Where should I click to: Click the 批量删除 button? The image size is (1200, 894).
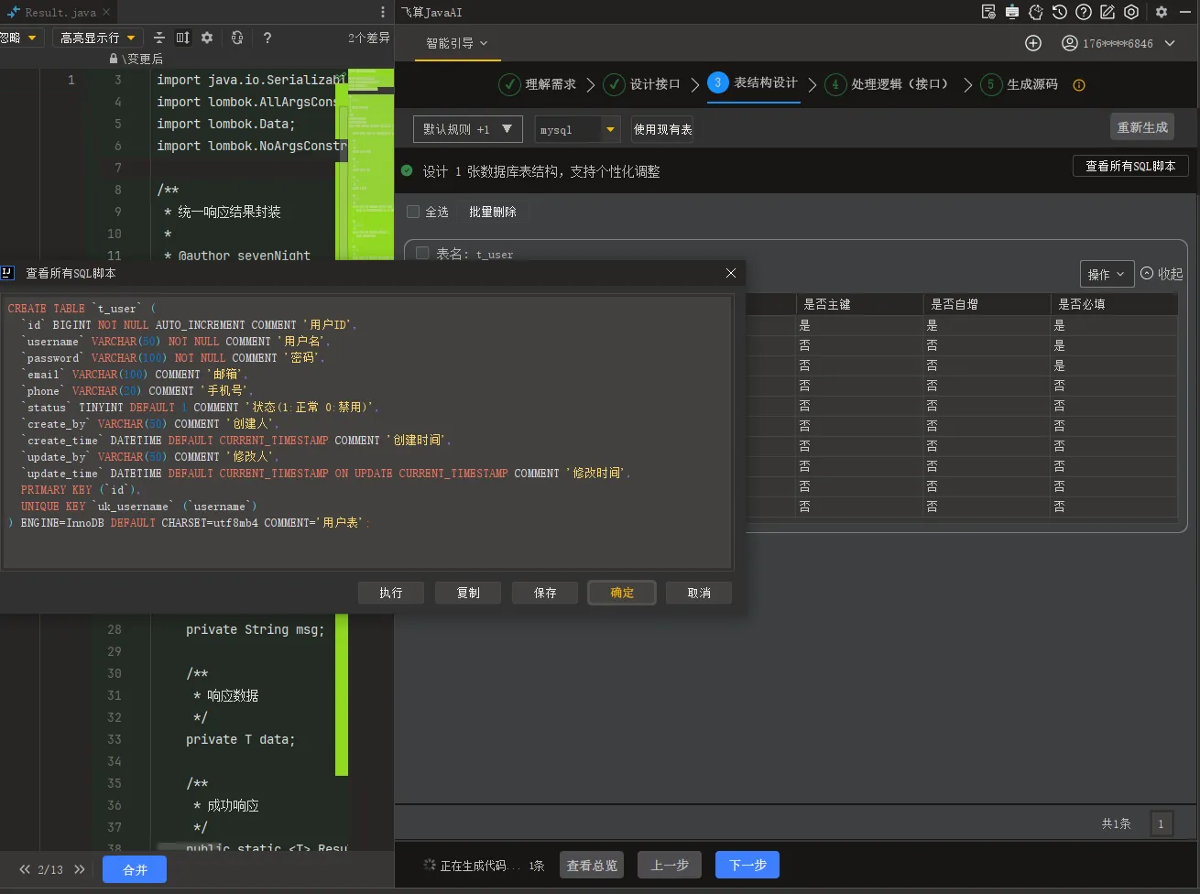(493, 212)
